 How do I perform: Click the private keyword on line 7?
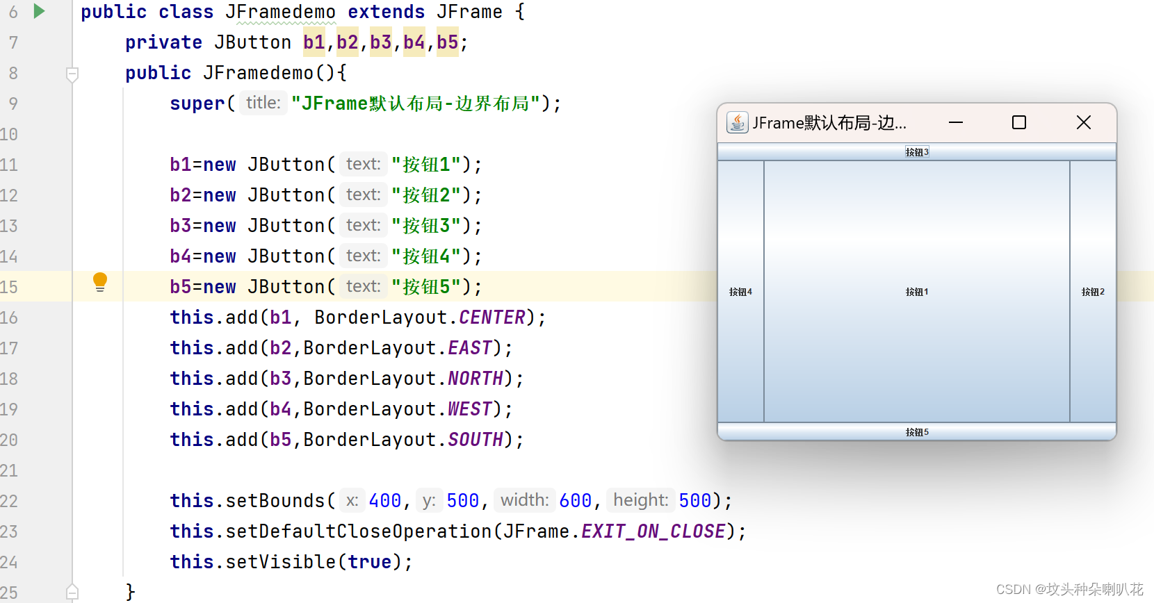(163, 43)
